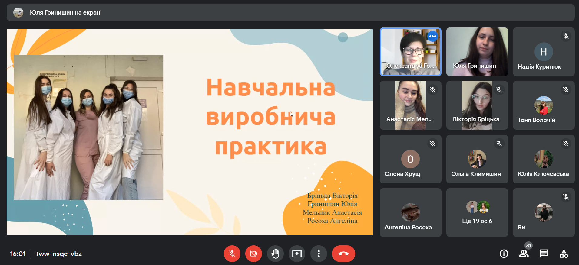Expand the 'Ще 19 осіб' tile
The image size is (579, 265).
pyautogui.click(x=477, y=213)
